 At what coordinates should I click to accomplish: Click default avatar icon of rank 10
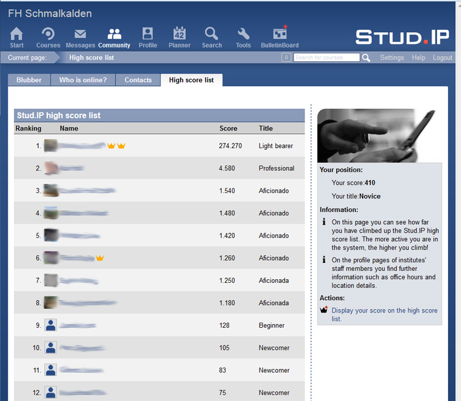tap(50, 348)
